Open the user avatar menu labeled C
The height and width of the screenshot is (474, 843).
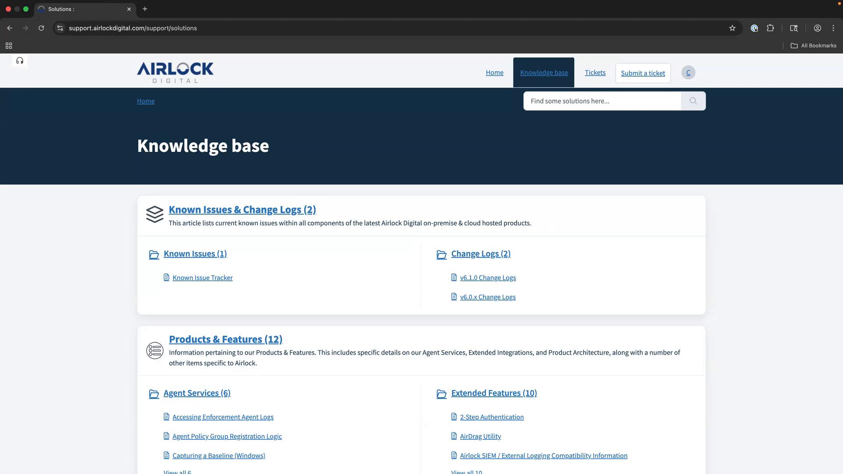coord(688,73)
